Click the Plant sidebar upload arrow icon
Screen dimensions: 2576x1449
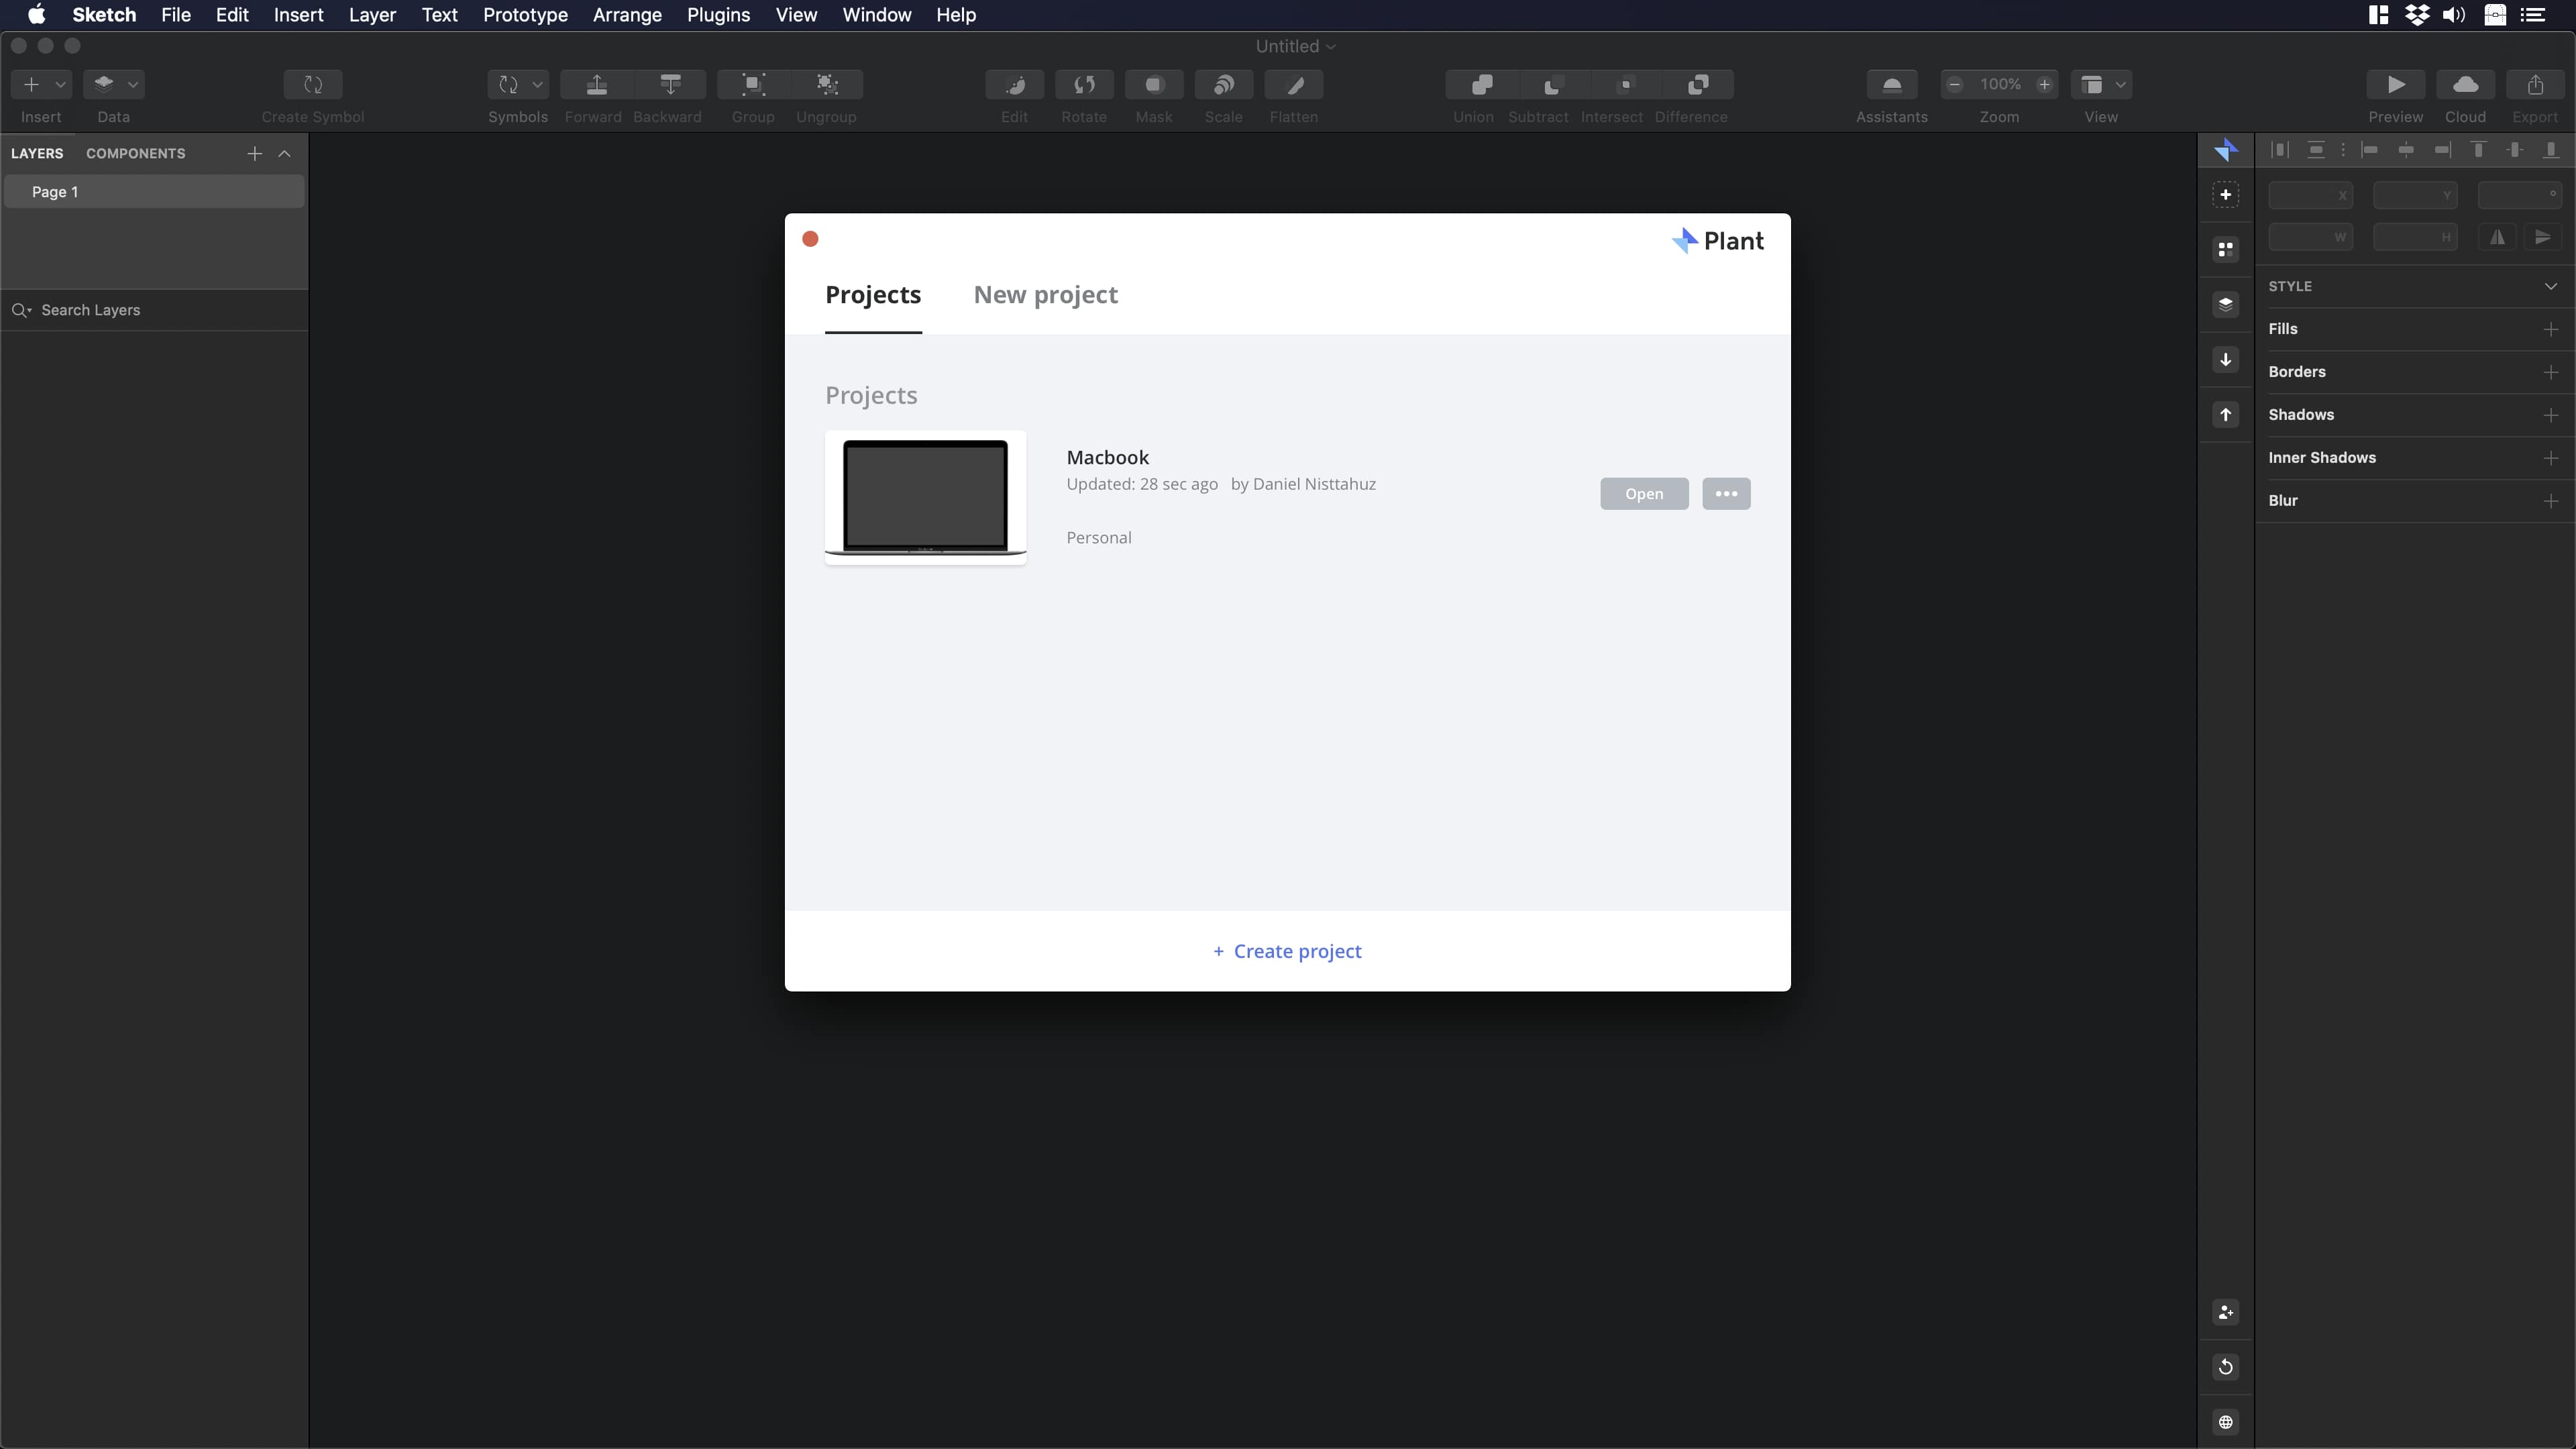coord(2225,415)
